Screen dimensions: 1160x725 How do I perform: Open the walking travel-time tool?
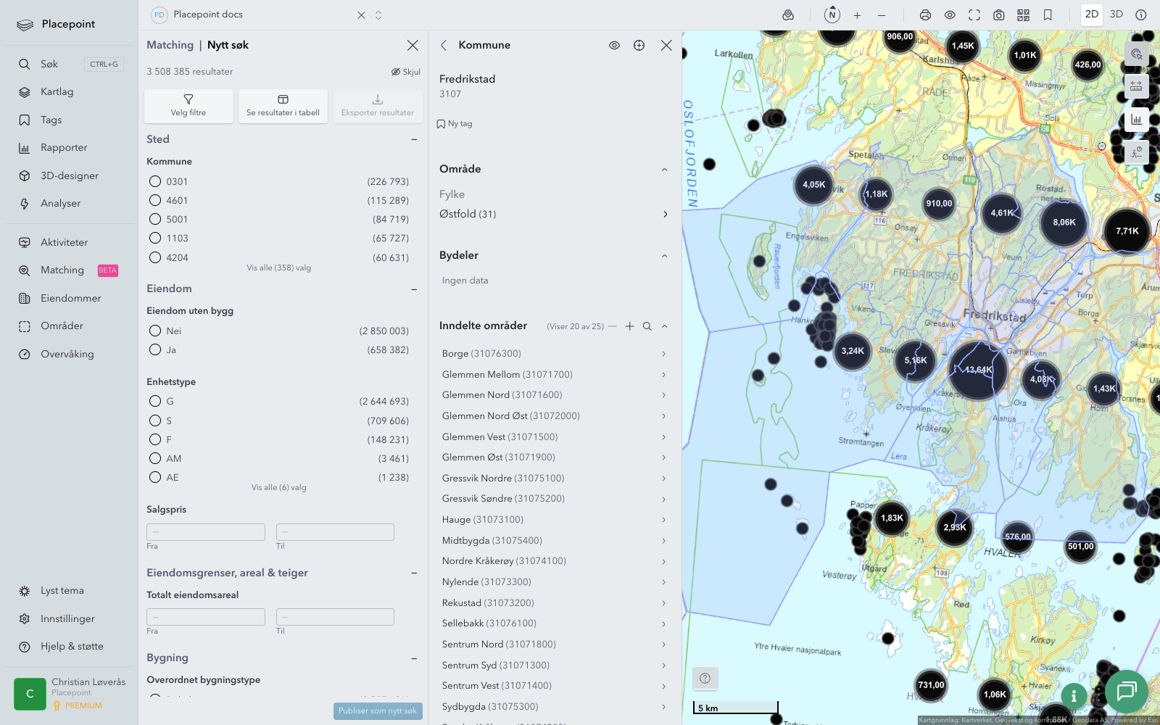(x=1136, y=152)
